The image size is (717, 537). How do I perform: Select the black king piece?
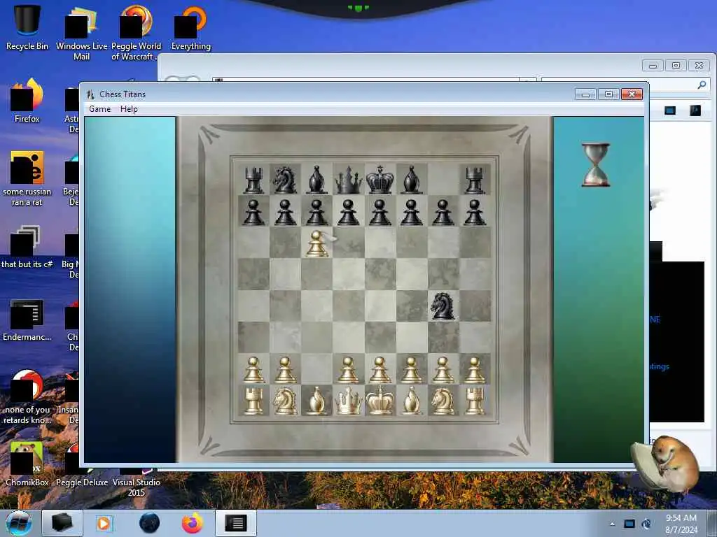click(x=380, y=180)
